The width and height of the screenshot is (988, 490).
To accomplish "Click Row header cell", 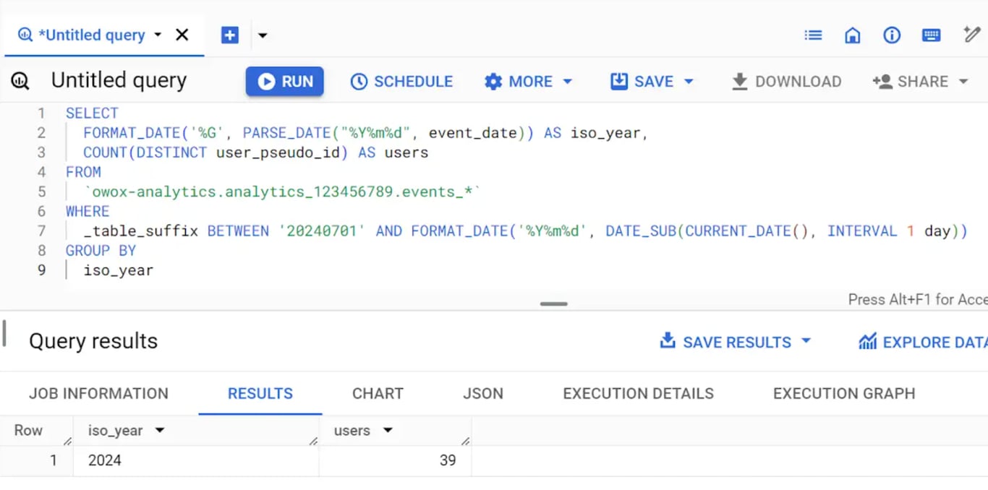I will 36,431.
